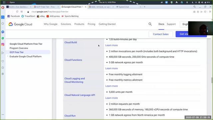Open tab search magnifier in tab bar
Viewport: 213px width, 120px height.
(194, 7)
